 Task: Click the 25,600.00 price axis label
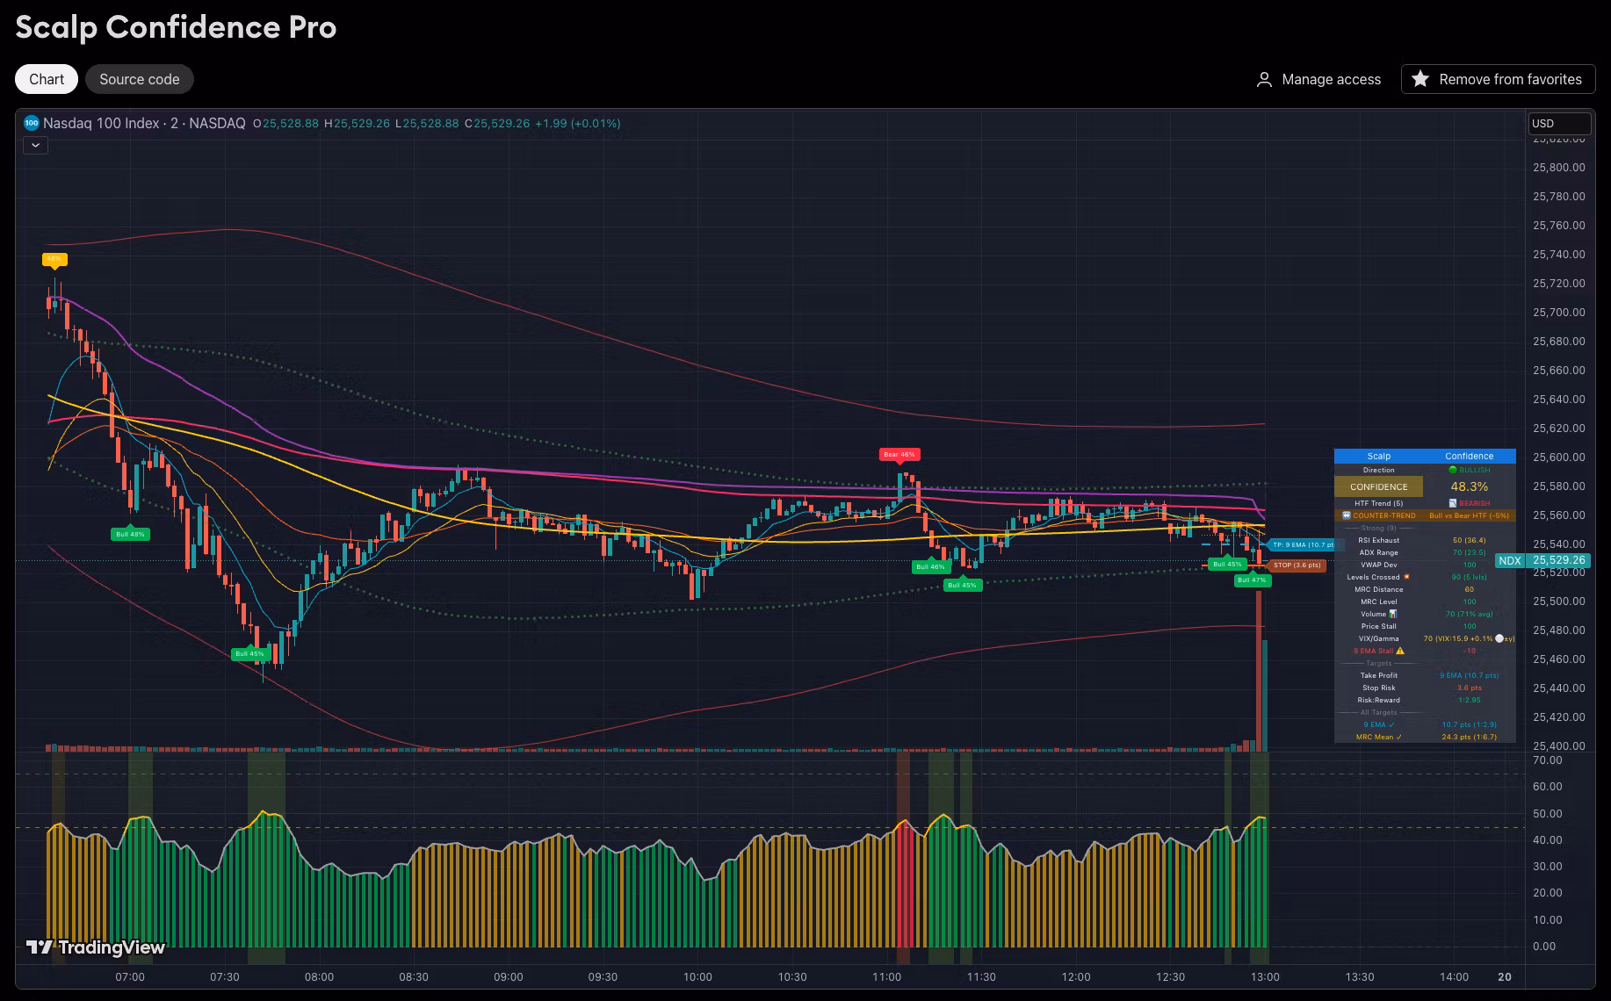click(1558, 457)
